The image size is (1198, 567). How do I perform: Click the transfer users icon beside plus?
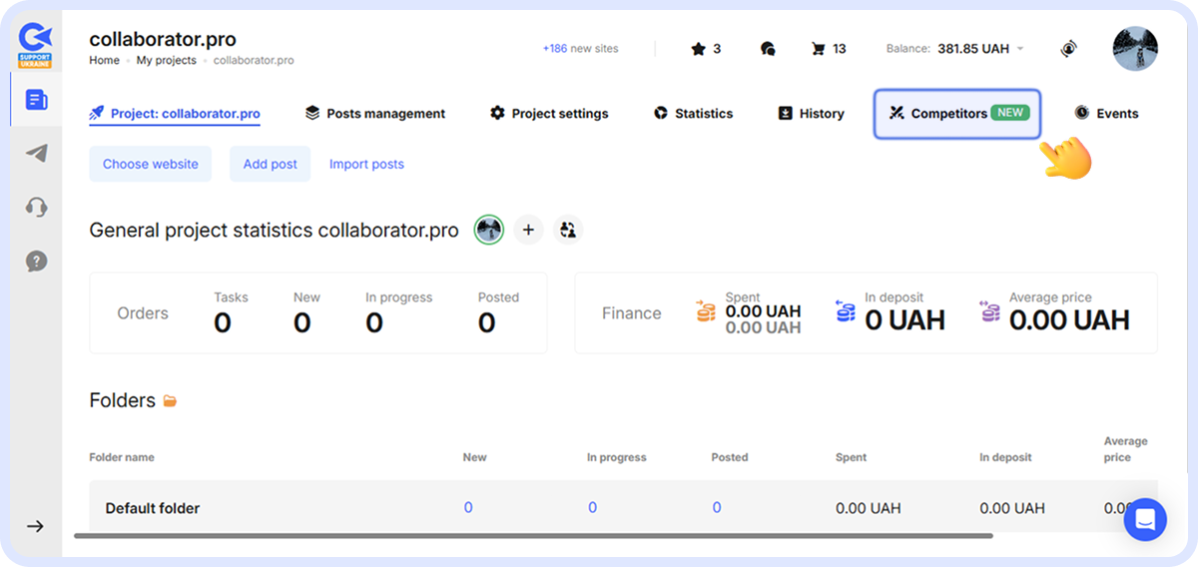(568, 231)
